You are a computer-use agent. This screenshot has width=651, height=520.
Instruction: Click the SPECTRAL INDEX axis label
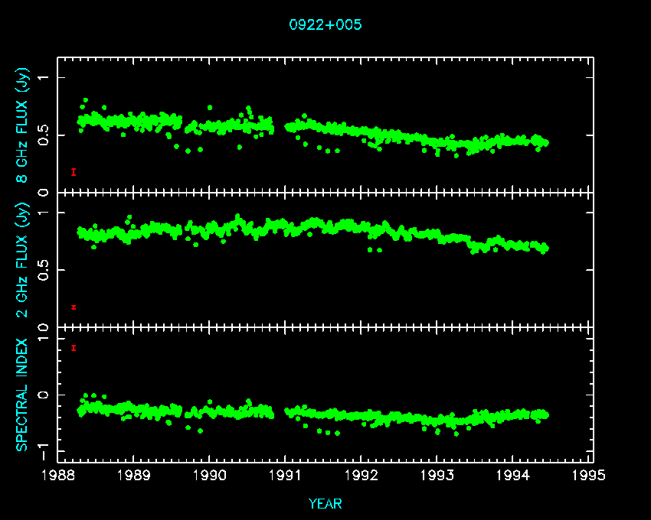(22, 394)
